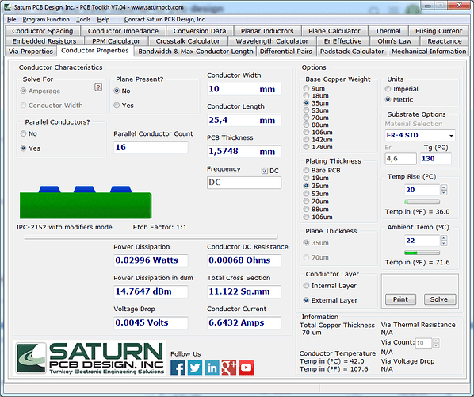Click the Conductor Current result 6.6432 Amps

244,323
